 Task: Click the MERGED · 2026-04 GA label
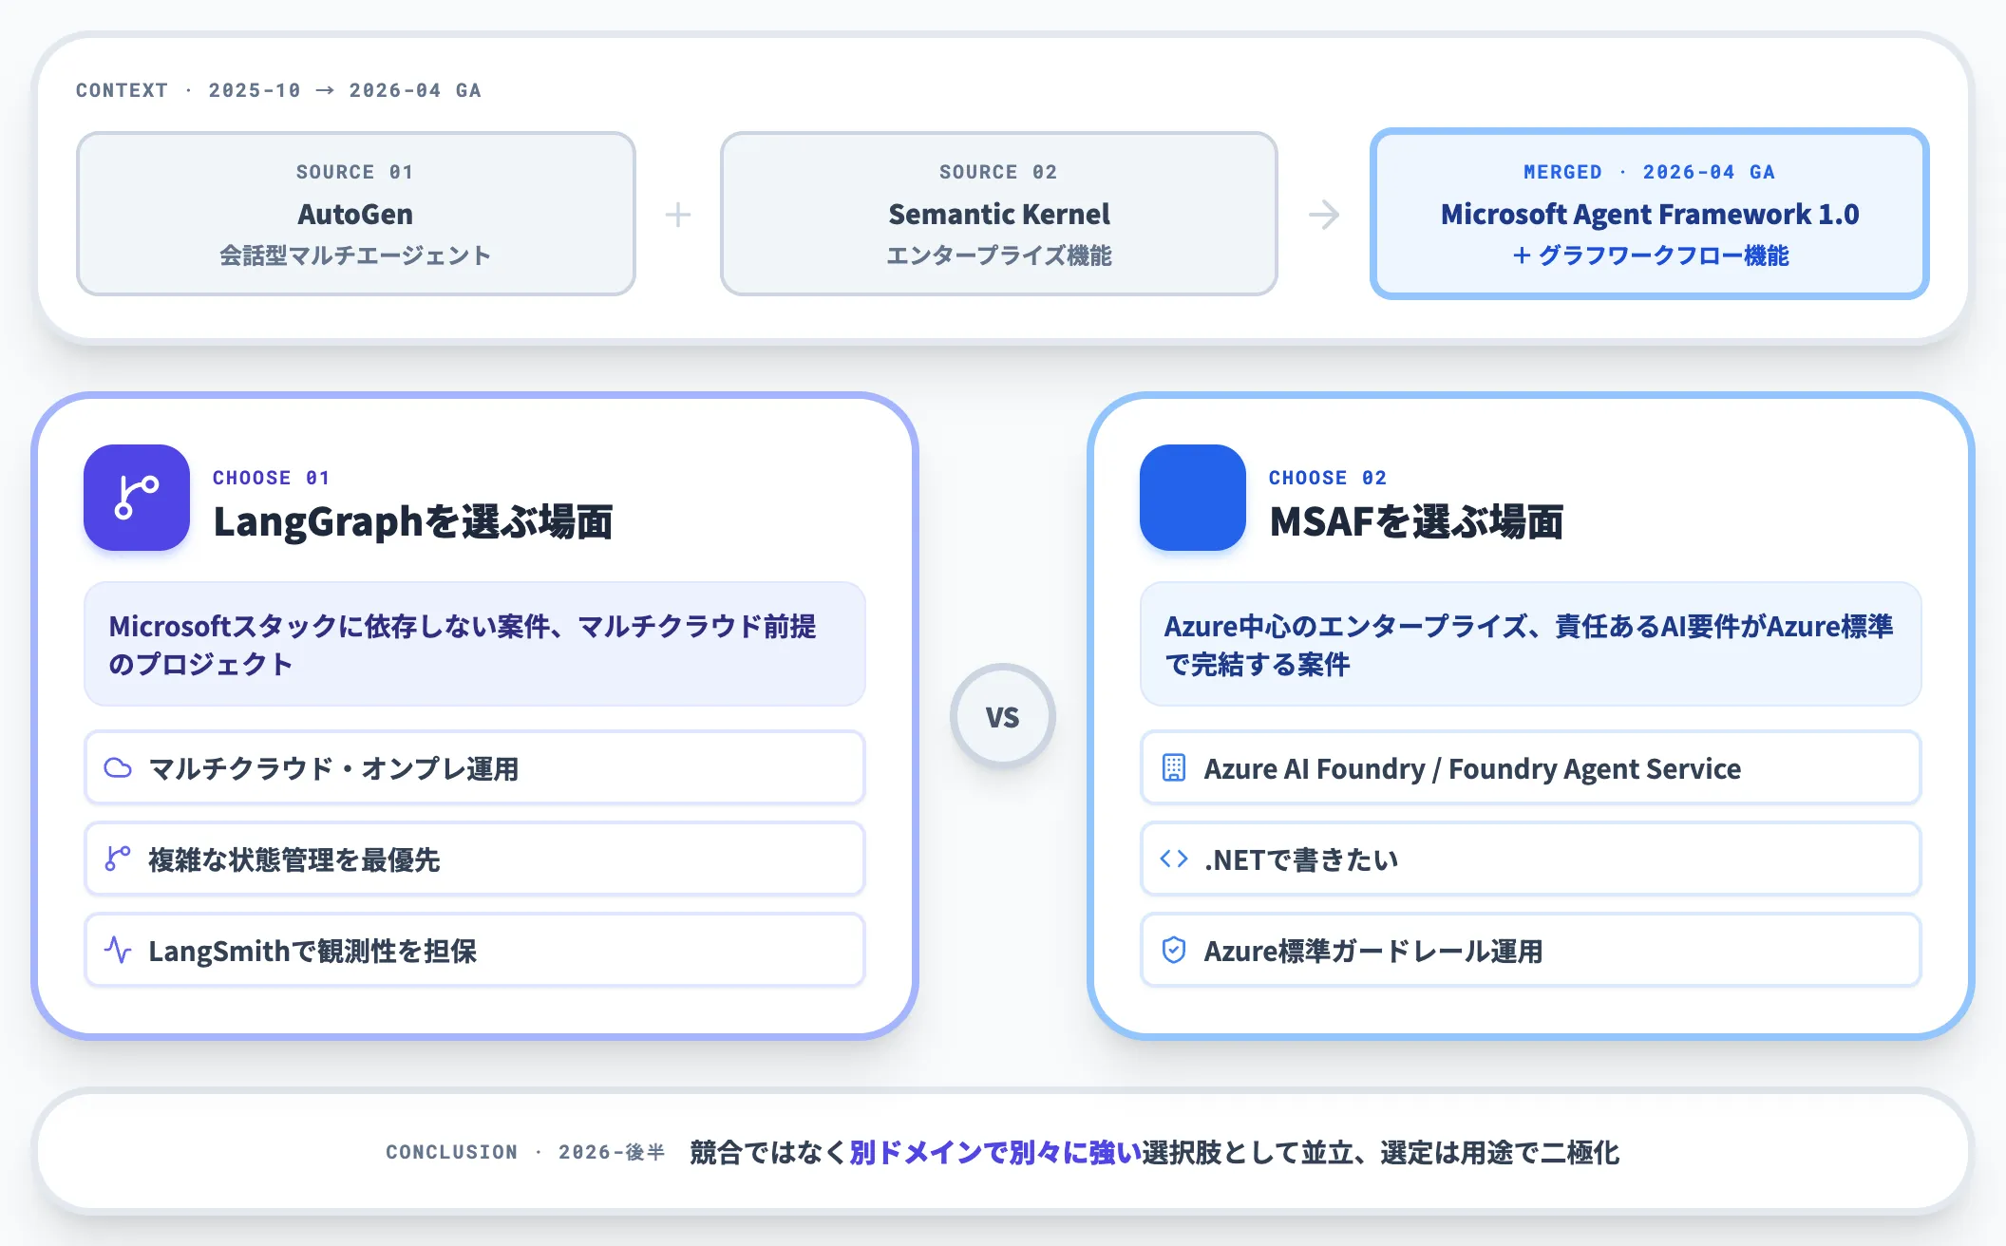[1650, 172]
